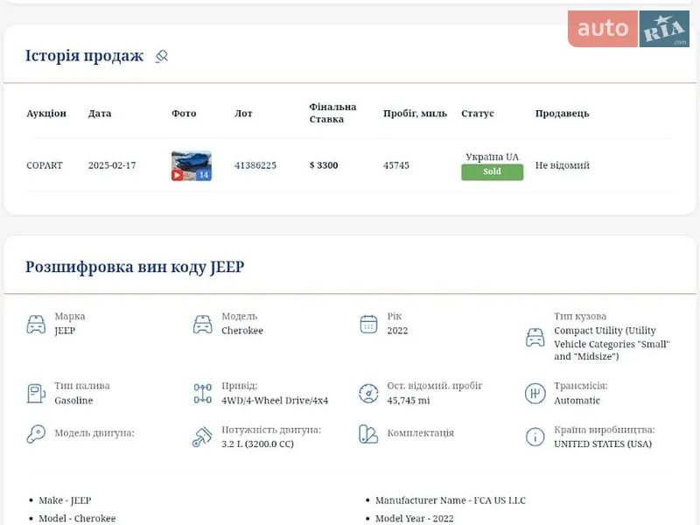Viewport: 700px width, 525px height.
Task: Click the car icon next to Модель
Action: (x=203, y=325)
